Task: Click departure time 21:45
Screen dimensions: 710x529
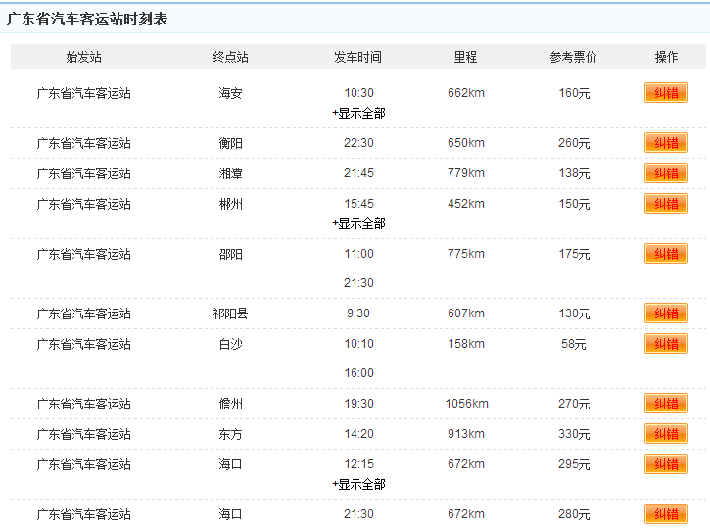Action: tap(358, 173)
